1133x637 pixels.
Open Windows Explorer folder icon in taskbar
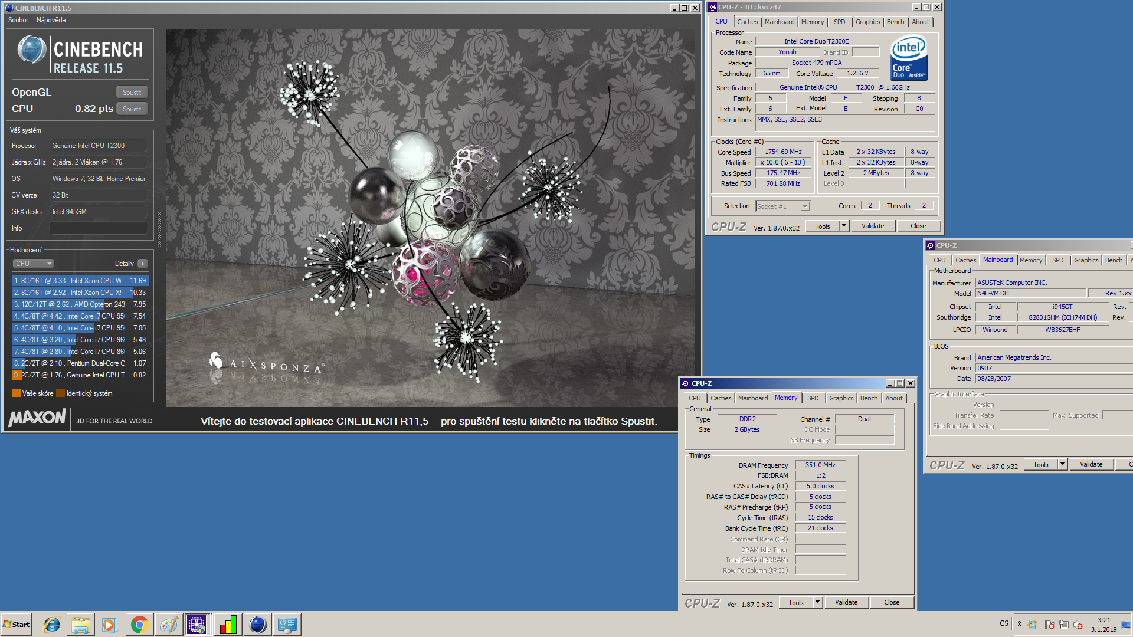(x=81, y=625)
